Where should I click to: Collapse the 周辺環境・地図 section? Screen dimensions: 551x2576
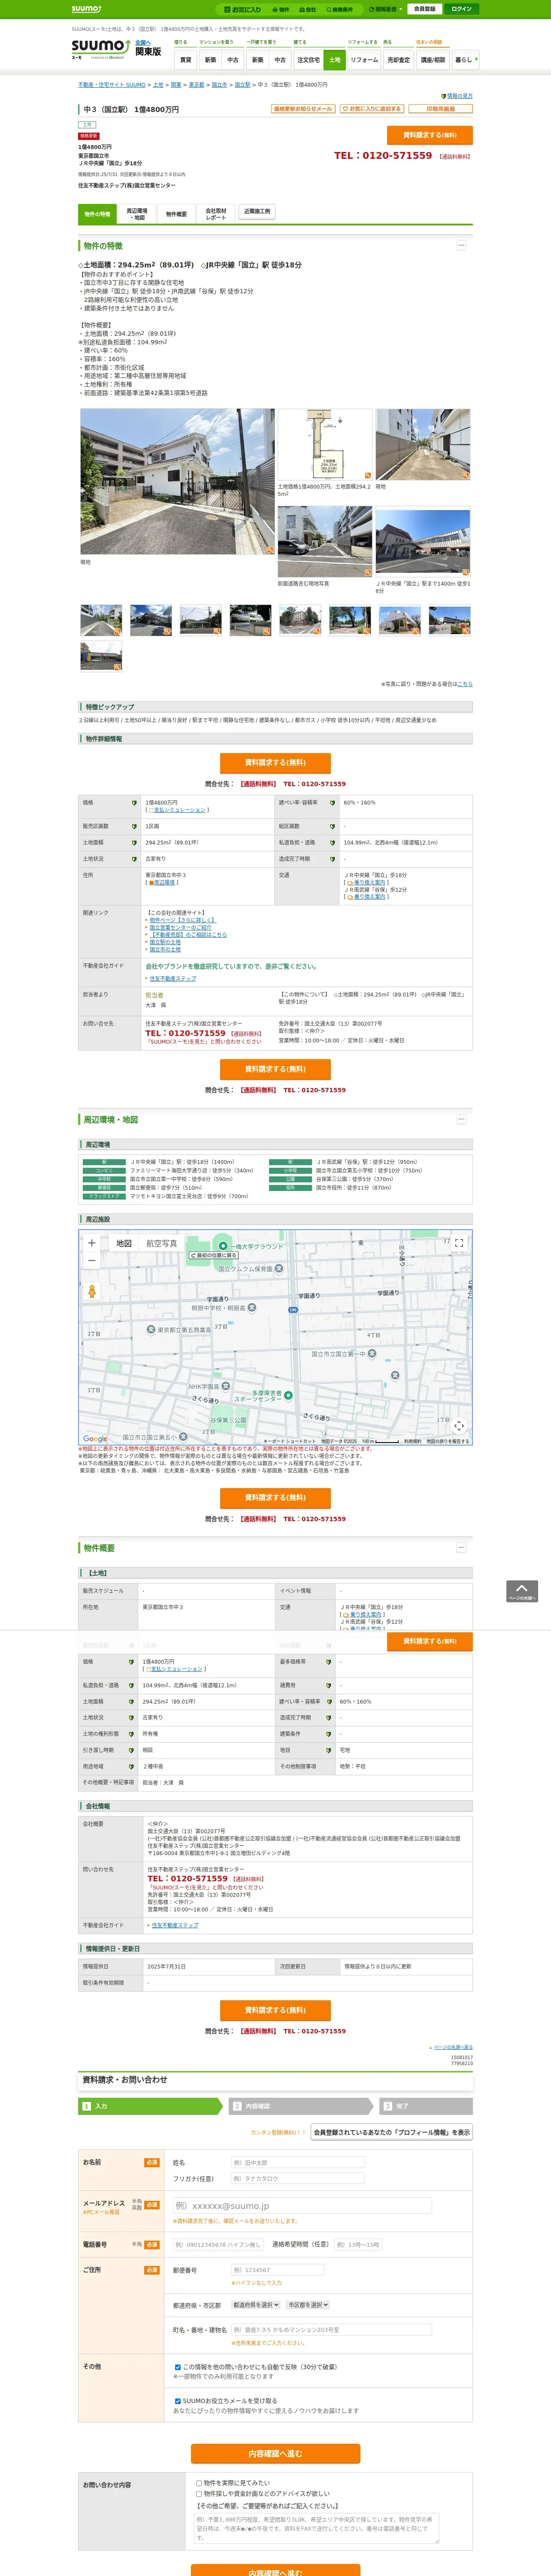click(x=461, y=1119)
